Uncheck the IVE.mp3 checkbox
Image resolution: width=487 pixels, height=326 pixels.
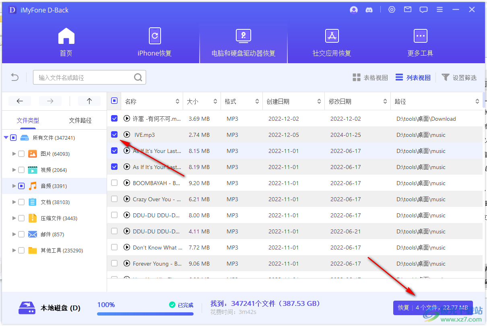tap(114, 135)
